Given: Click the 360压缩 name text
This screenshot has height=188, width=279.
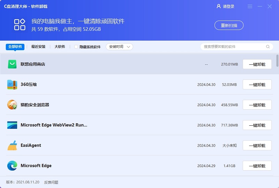Looking at the screenshot, I should click(x=29, y=84).
